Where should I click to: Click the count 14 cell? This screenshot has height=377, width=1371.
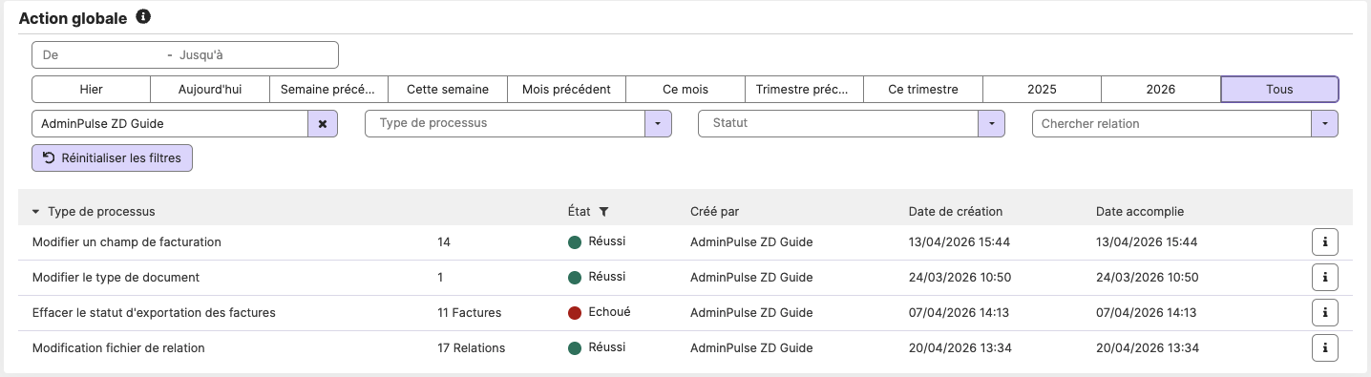tap(444, 242)
